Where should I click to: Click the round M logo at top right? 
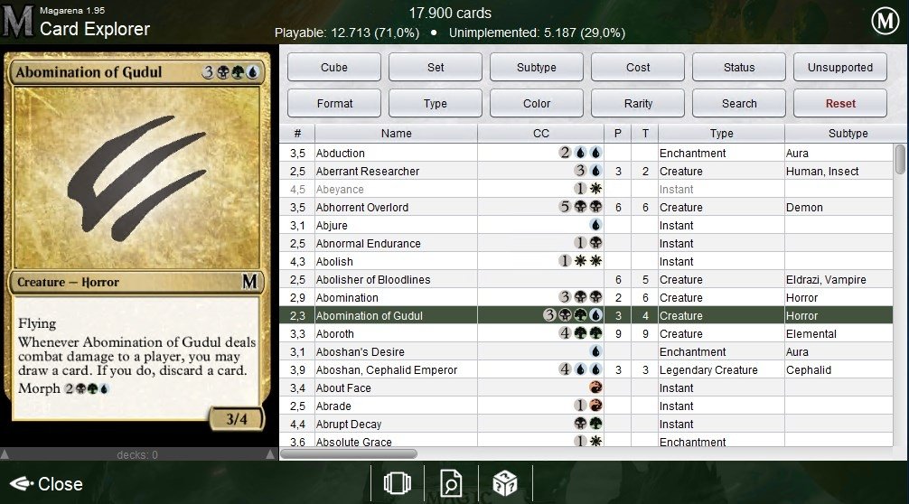pos(886,22)
